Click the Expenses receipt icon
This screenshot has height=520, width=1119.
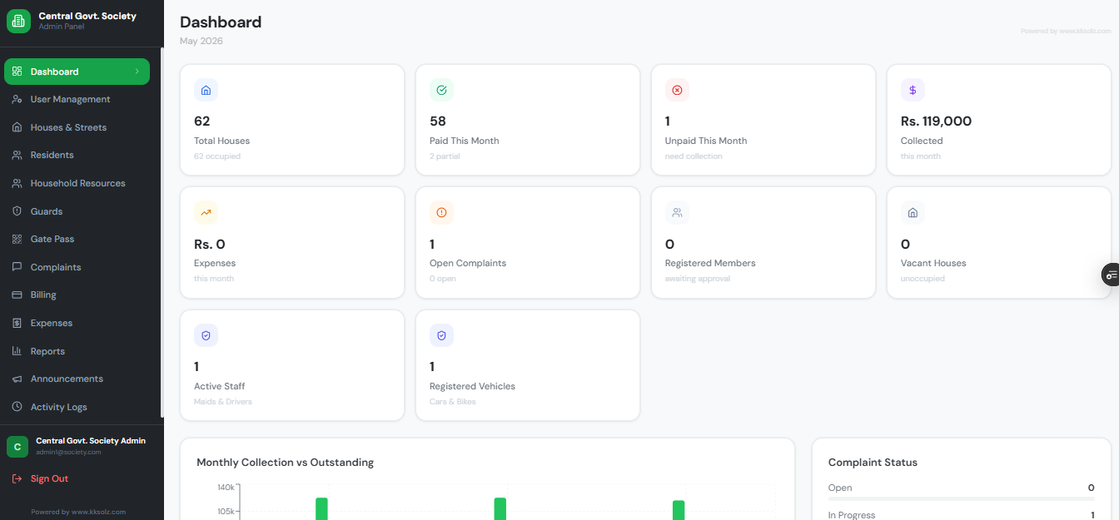click(x=17, y=323)
